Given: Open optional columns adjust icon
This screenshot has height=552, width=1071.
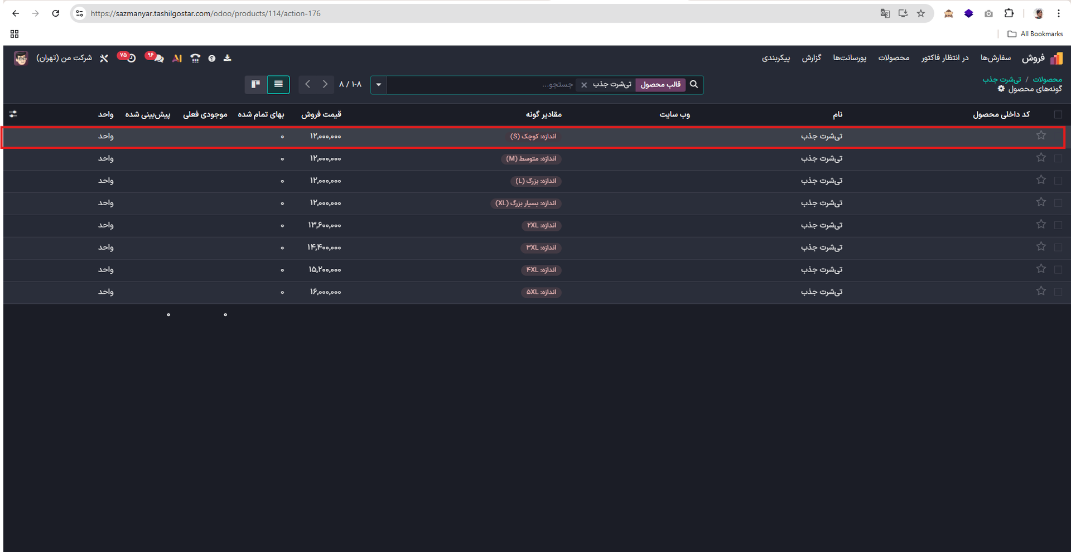Looking at the screenshot, I should [13, 114].
